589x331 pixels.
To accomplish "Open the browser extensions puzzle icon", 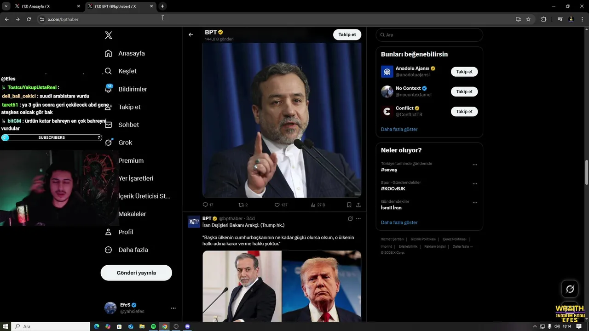I will coord(543,19).
